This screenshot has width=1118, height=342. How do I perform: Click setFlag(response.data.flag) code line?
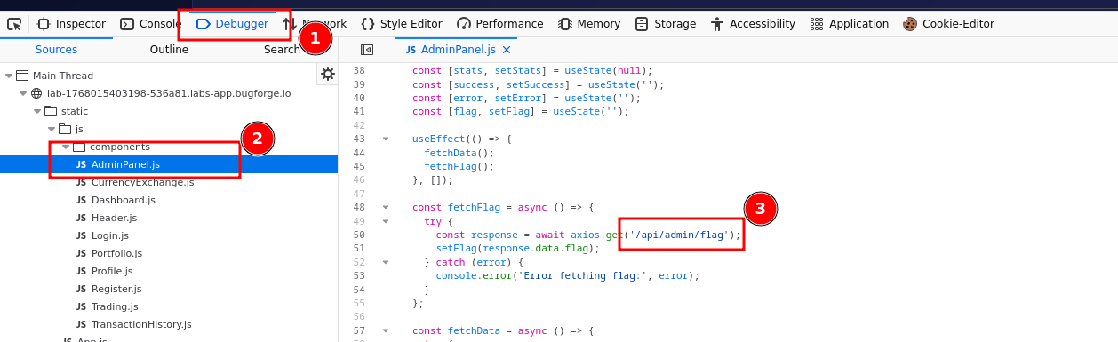pos(518,249)
